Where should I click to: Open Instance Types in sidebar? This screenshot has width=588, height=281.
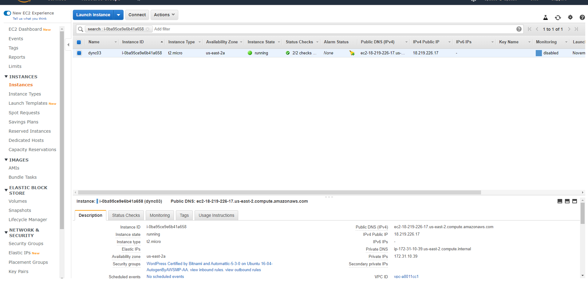(x=25, y=94)
